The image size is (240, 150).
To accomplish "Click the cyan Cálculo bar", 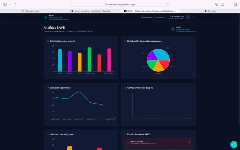I will pyautogui.click(x=60, y=60).
